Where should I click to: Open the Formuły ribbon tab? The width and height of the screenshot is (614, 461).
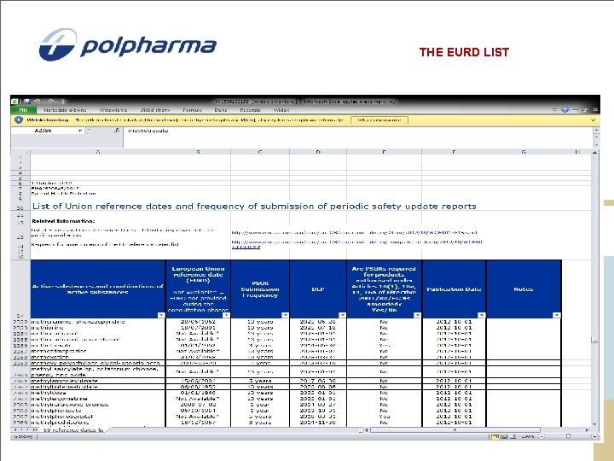coord(192,110)
